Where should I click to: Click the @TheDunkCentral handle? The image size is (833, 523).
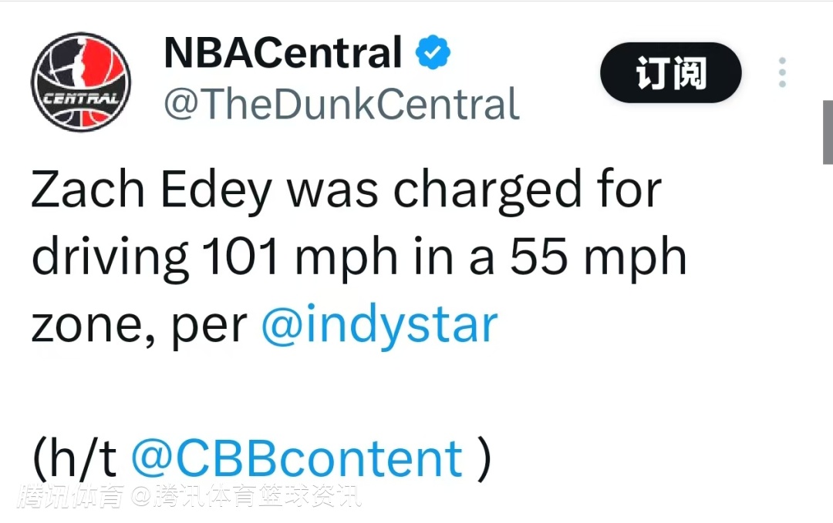click(x=342, y=104)
